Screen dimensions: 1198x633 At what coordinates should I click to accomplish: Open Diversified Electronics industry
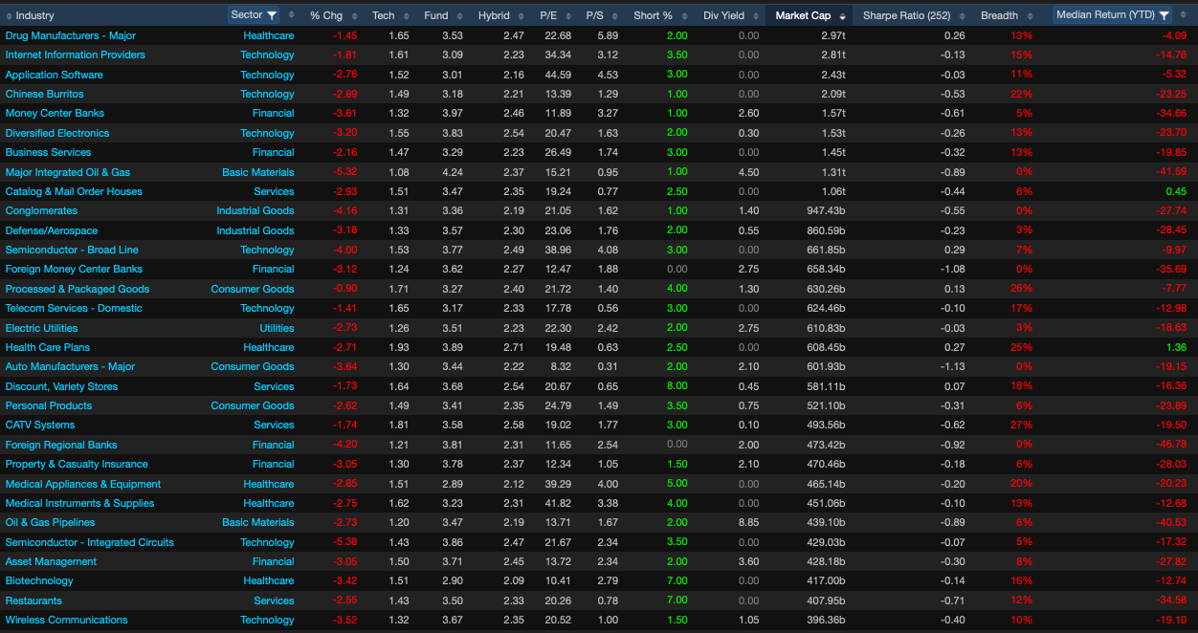coord(57,133)
